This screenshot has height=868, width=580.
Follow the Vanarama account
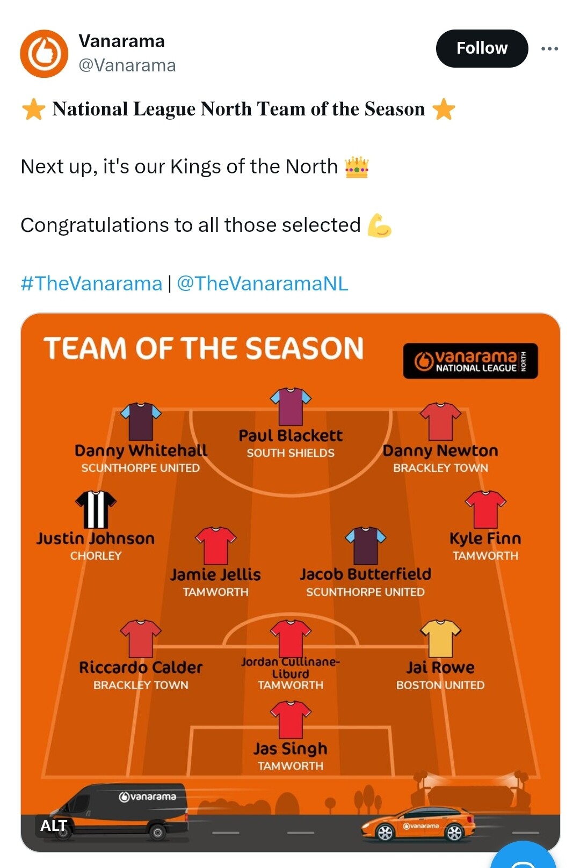click(x=482, y=48)
